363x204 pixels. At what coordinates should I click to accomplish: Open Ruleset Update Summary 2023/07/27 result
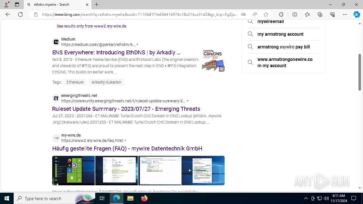126,109
